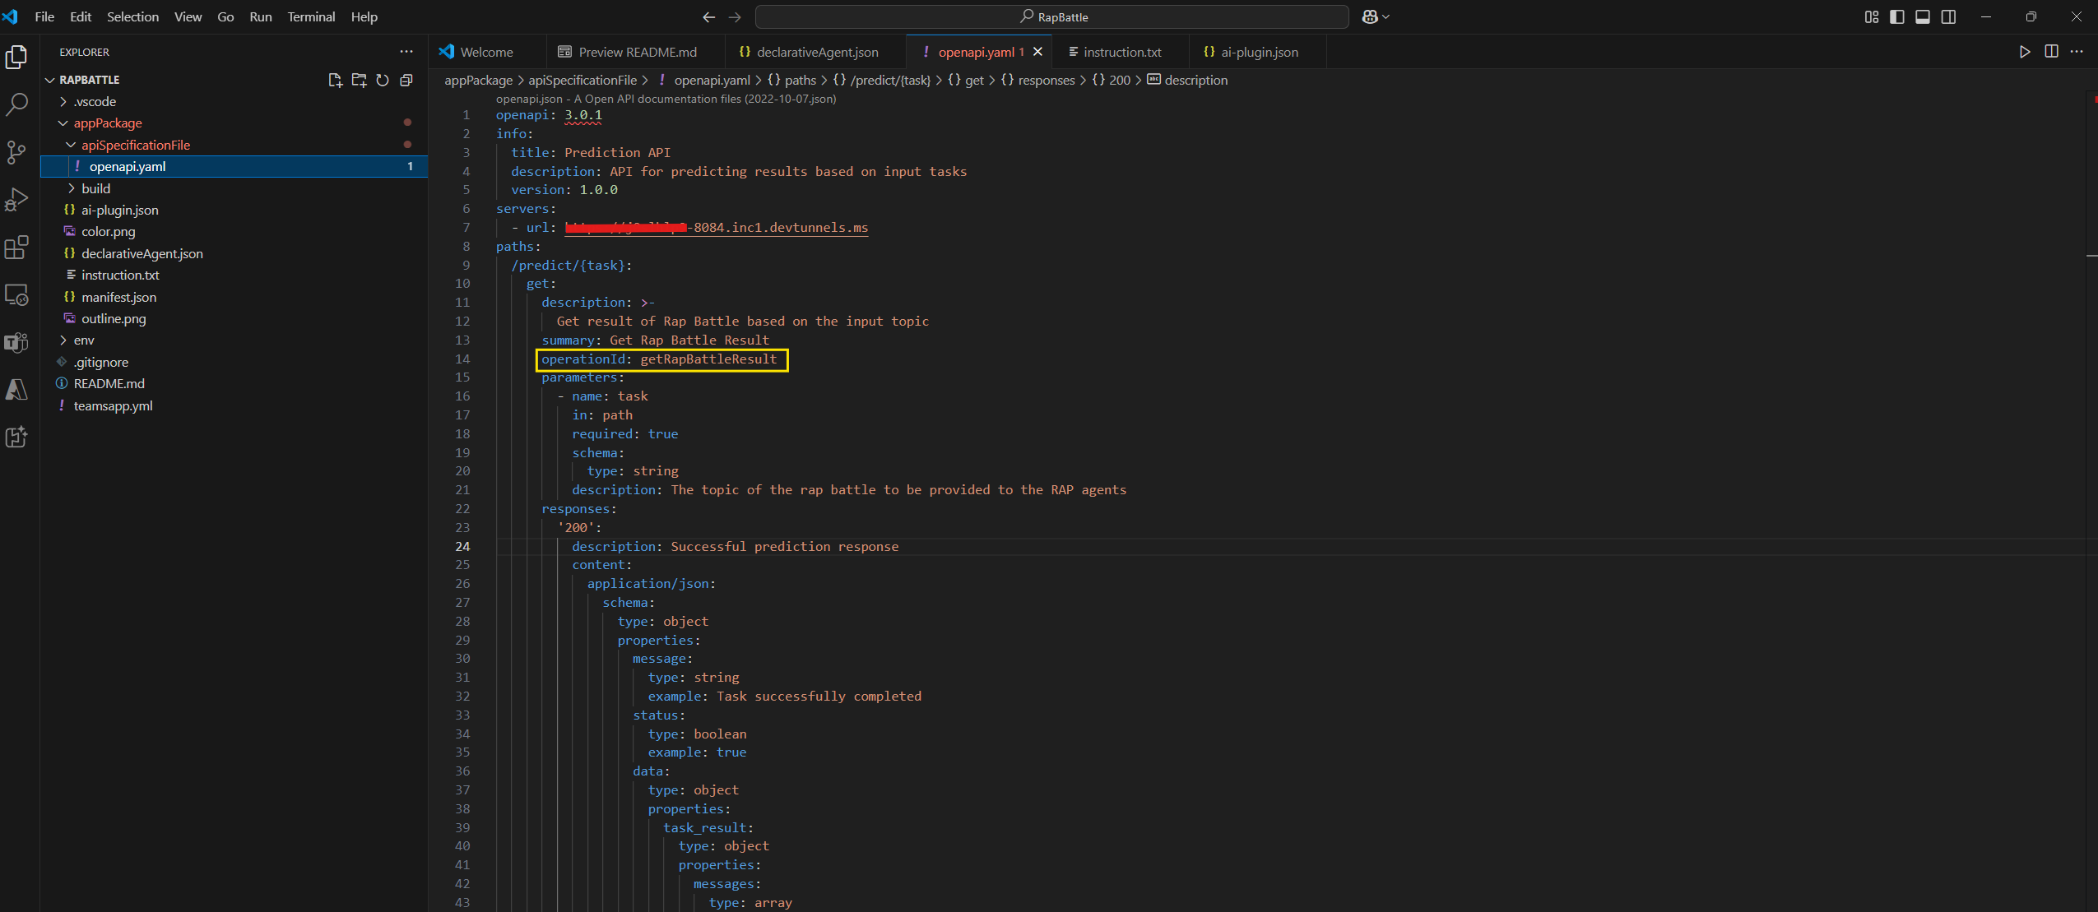Open the View menu
2098x912 pixels.
click(188, 16)
